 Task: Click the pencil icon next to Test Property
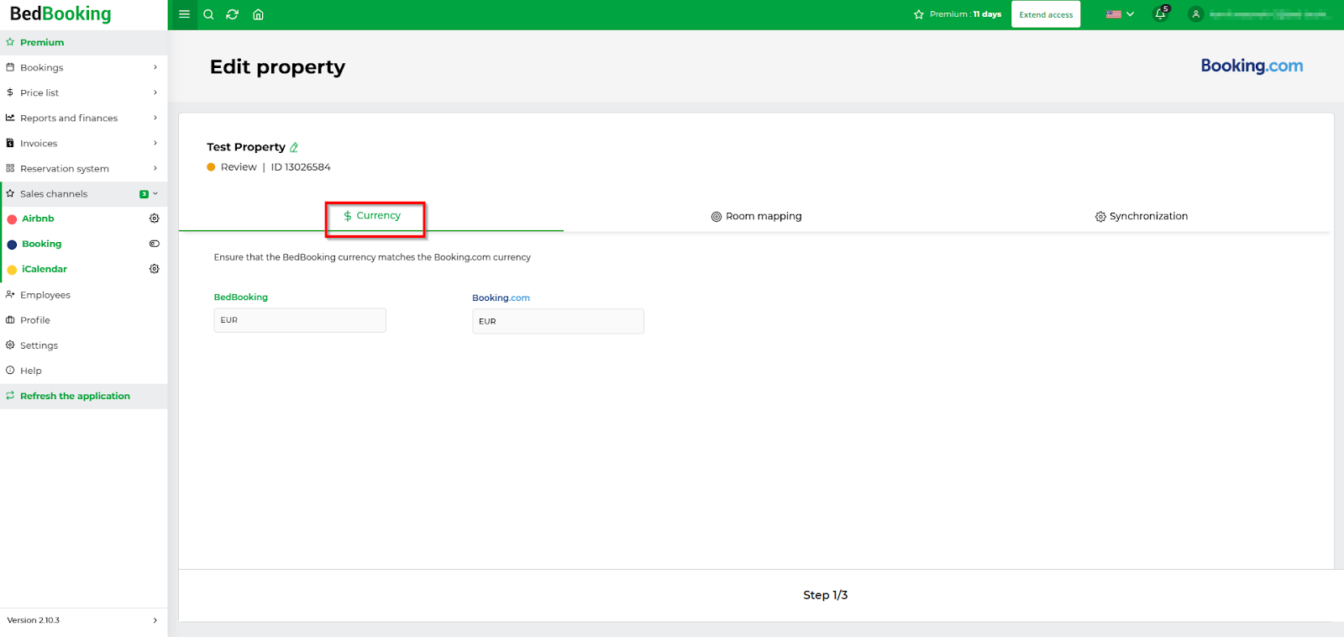pos(294,147)
